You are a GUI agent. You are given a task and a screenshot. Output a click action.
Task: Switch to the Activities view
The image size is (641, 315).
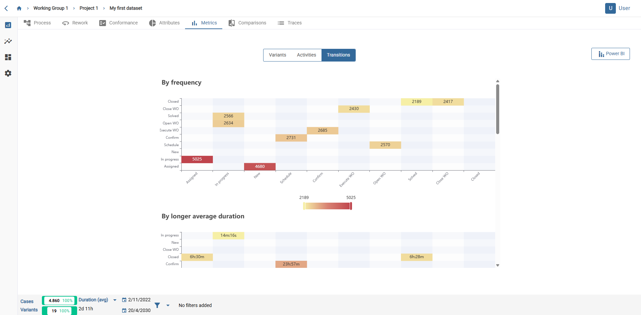point(306,55)
